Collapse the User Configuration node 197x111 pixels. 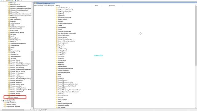1,101
